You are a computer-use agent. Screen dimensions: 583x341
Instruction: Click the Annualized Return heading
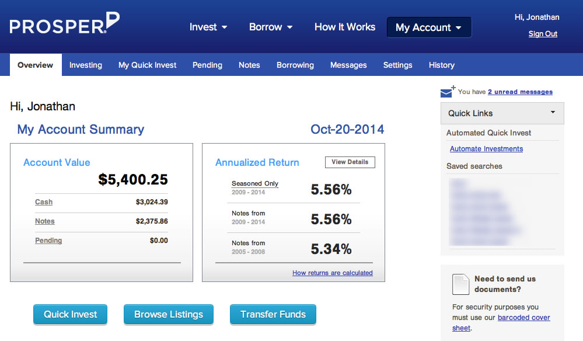[x=257, y=162]
